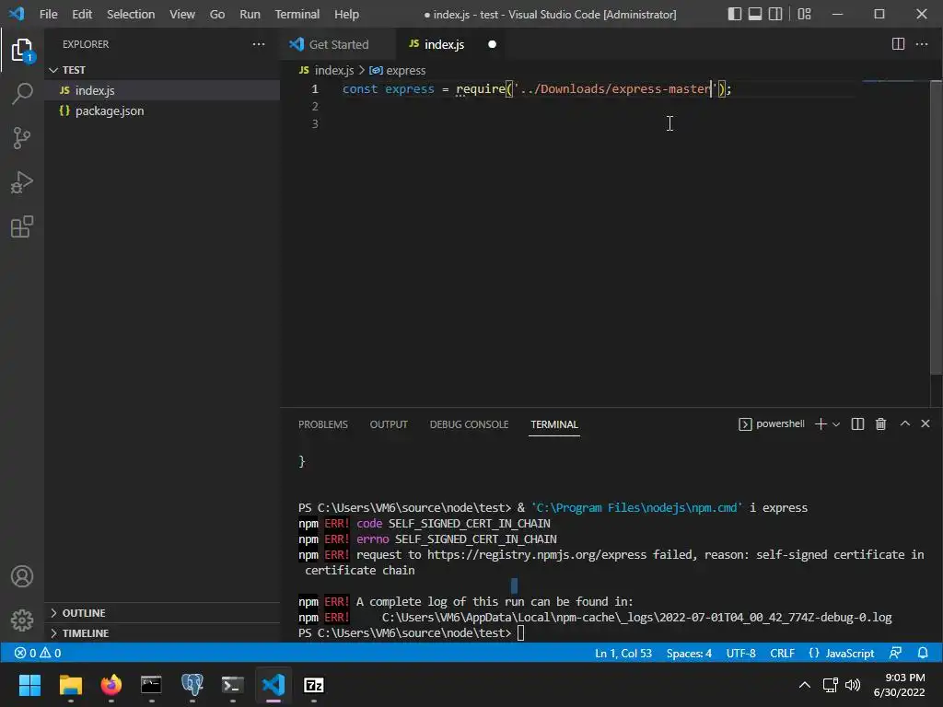Open notifications bell in status bar
The height and width of the screenshot is (707, 943).
923,653
